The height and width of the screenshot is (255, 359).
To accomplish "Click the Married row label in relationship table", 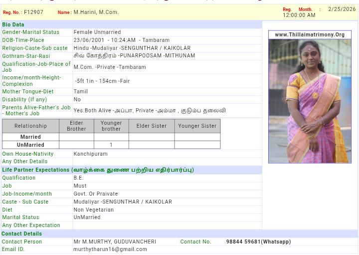I will coord(30,137).
